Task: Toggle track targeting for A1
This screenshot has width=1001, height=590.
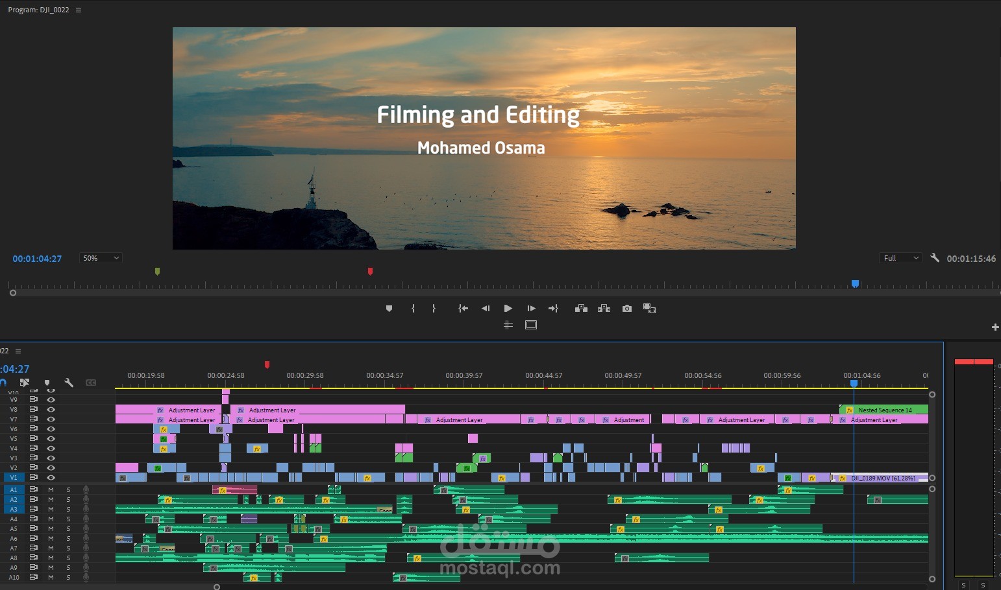Action: [14, 490]
